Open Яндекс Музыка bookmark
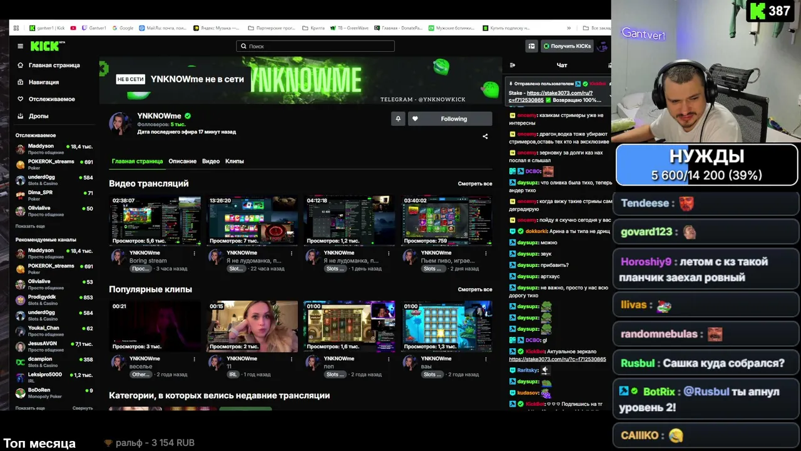The width and height of the screenshot is (801, 451). 217,28
